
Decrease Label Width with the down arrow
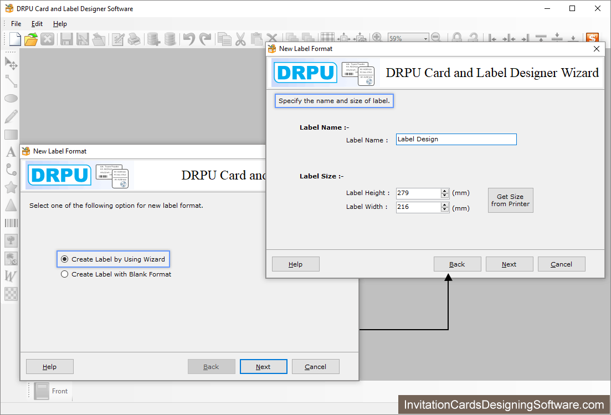click(x=445, y=209)
